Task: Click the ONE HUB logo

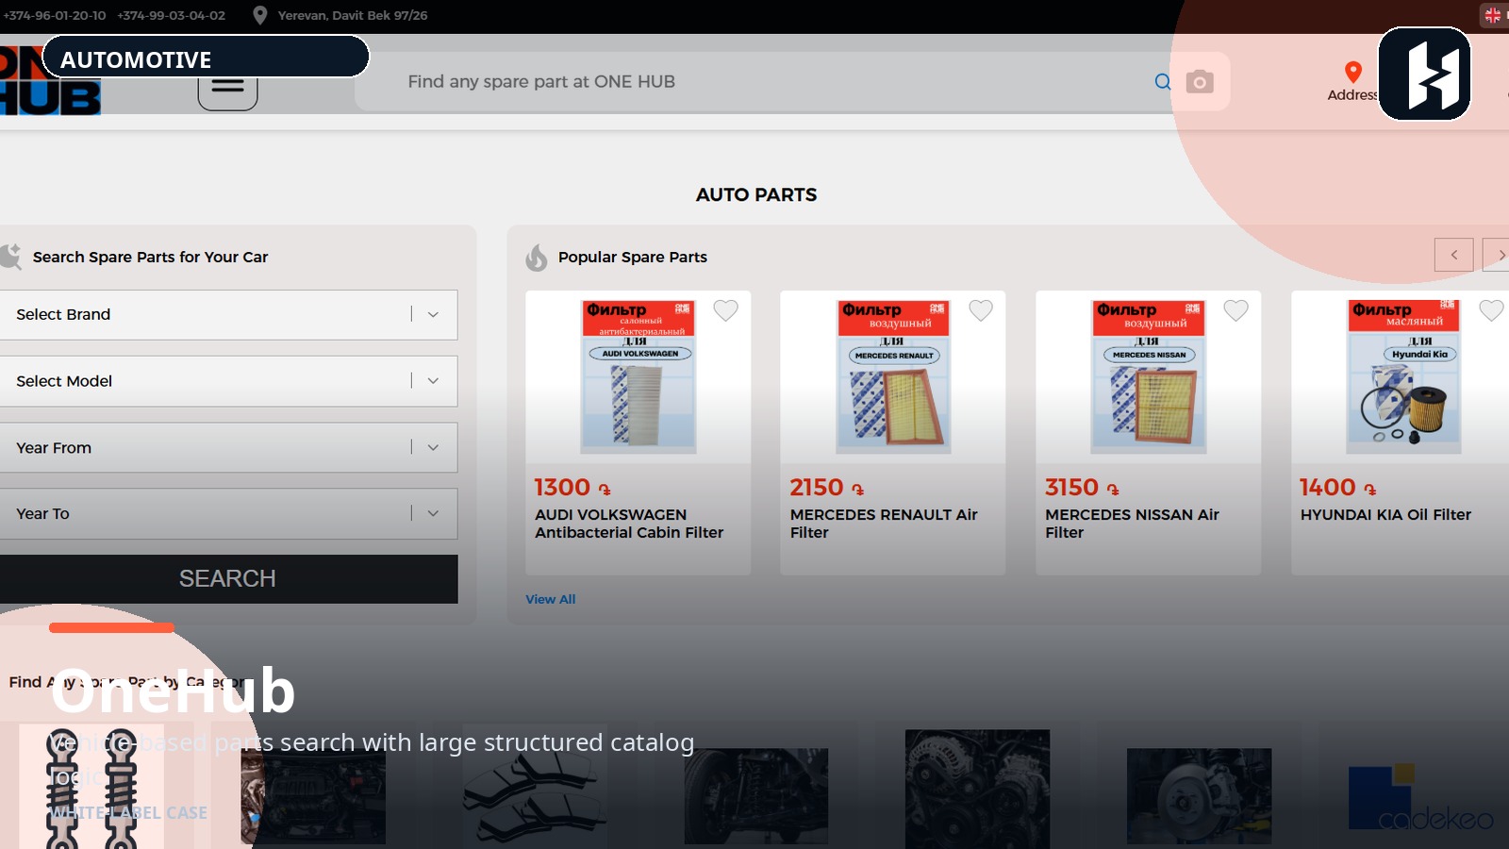Action: coord(50,81)
